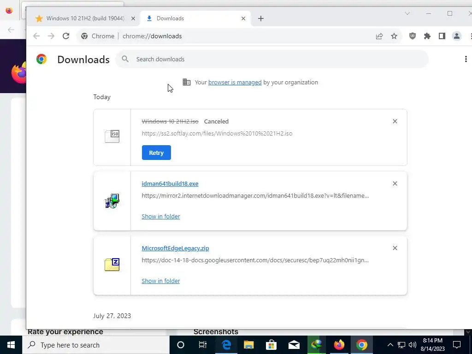Open the volume speaker tray icon

tap(413, 345)
